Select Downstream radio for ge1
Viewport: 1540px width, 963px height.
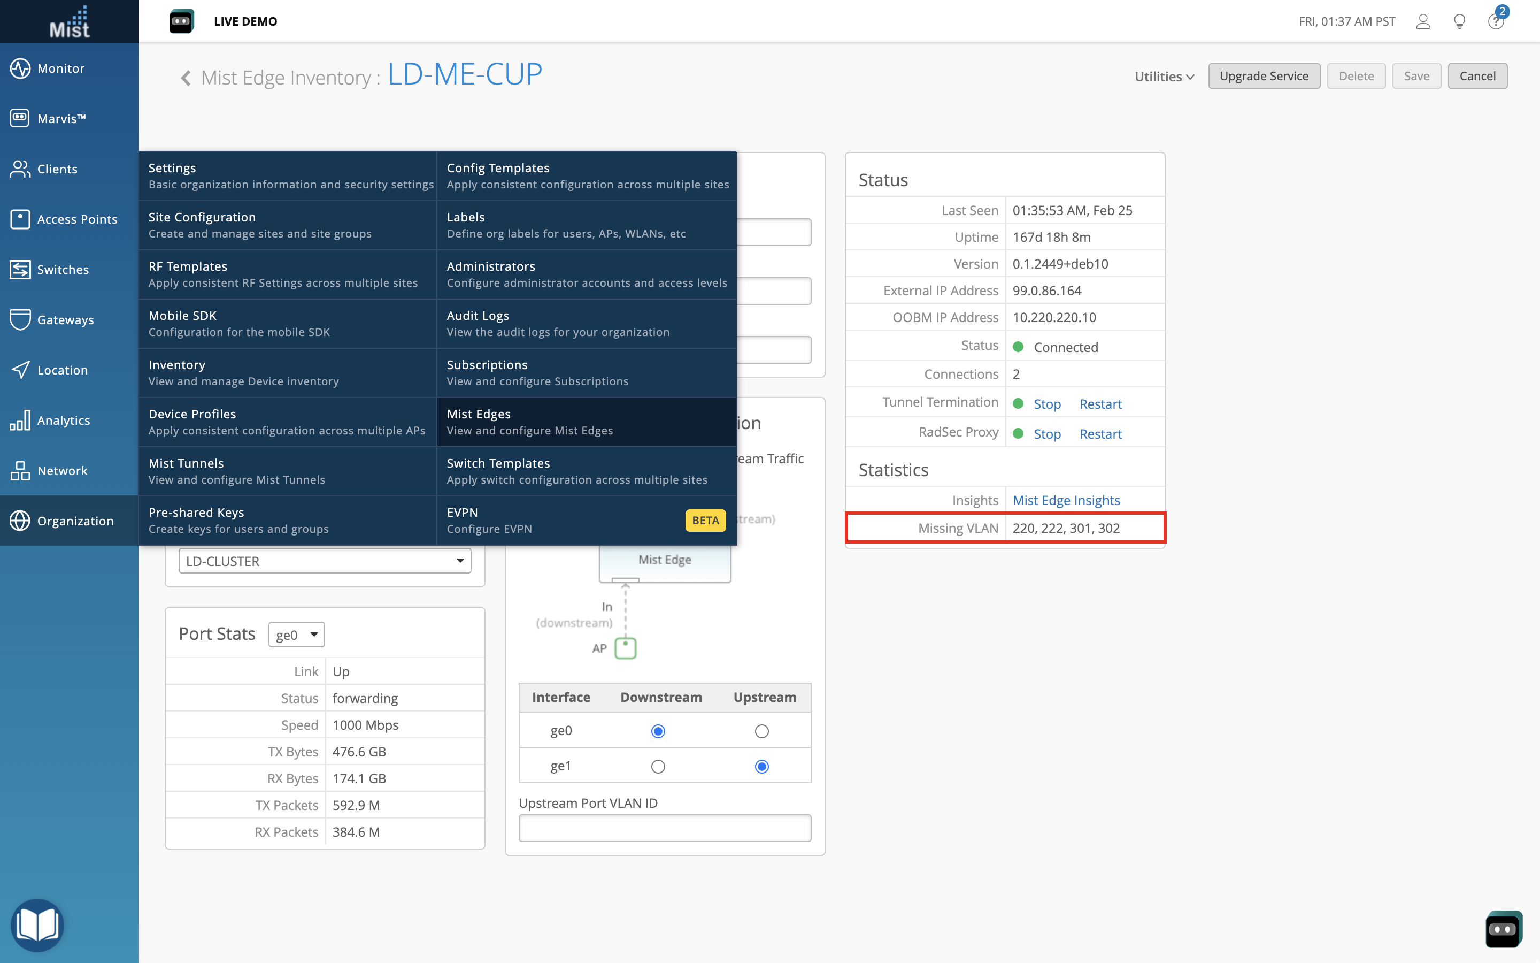tap(658, 766)
